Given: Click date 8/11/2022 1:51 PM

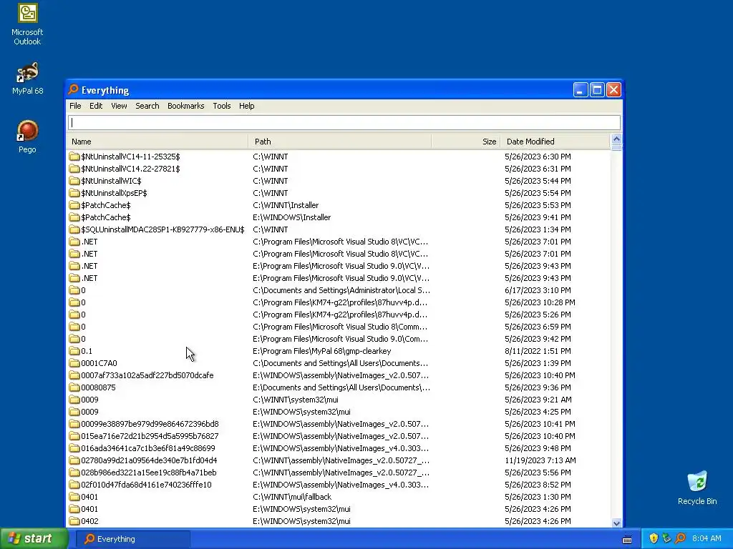Looking at the screenshot, I should 538,350.
